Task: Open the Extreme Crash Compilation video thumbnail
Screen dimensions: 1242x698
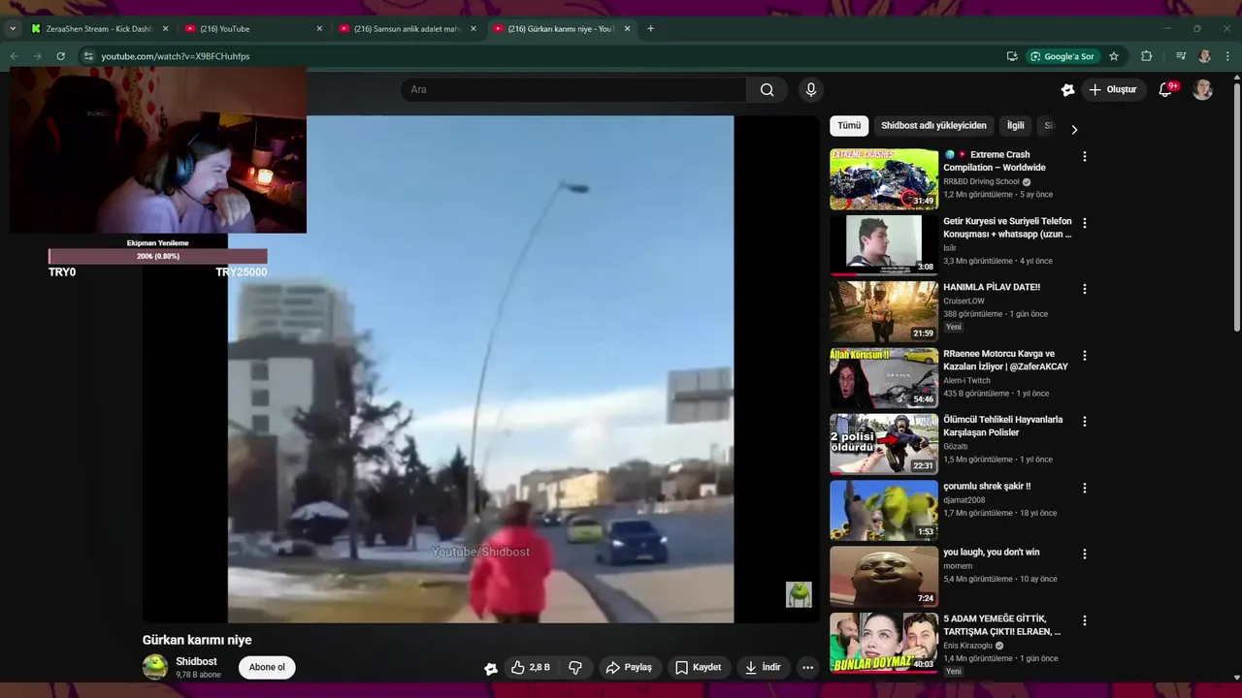Action: pos(884,179)
